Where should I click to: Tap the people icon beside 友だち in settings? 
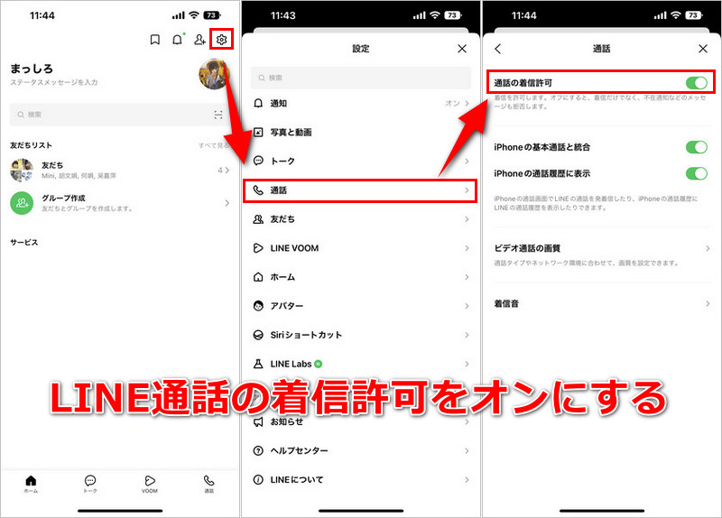258,219
